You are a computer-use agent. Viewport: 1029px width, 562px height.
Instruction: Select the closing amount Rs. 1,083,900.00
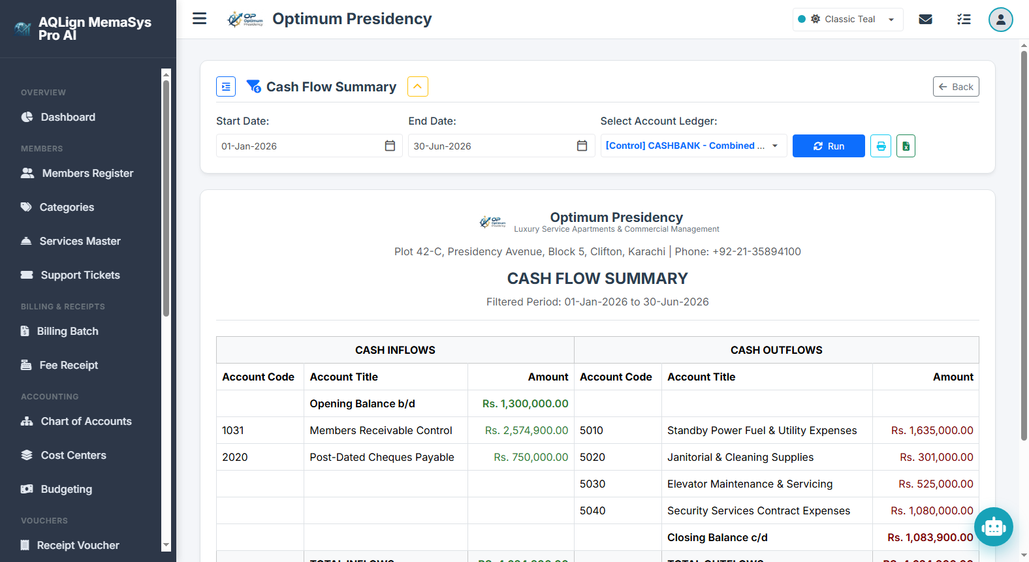pos(930,538)
